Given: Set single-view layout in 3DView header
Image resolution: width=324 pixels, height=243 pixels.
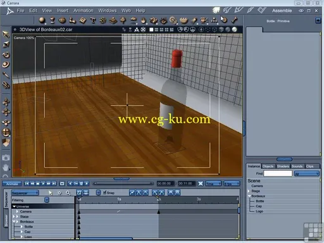Looking at the screenshot, I should (x=151, y=30).
